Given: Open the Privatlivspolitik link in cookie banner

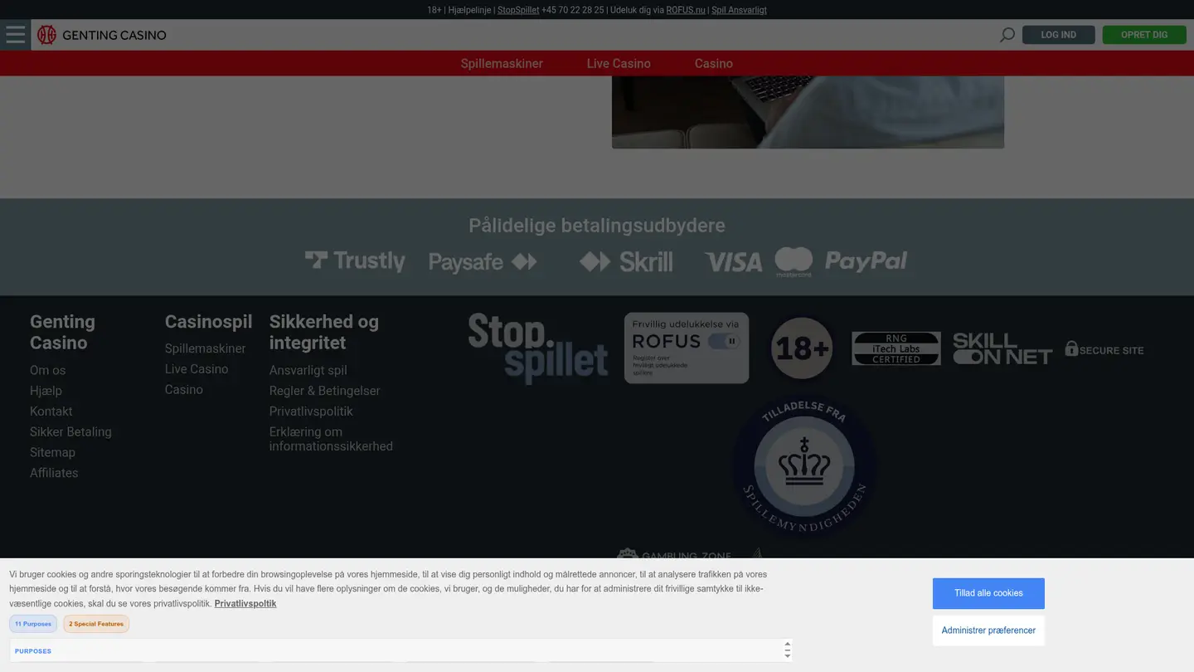Looking at the screenshot, I should (245, 603).
